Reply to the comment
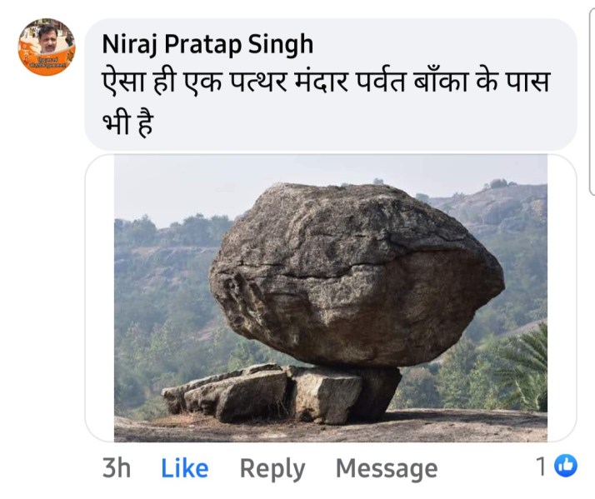This screenshot has width=595, height=499. pos(272,468)
